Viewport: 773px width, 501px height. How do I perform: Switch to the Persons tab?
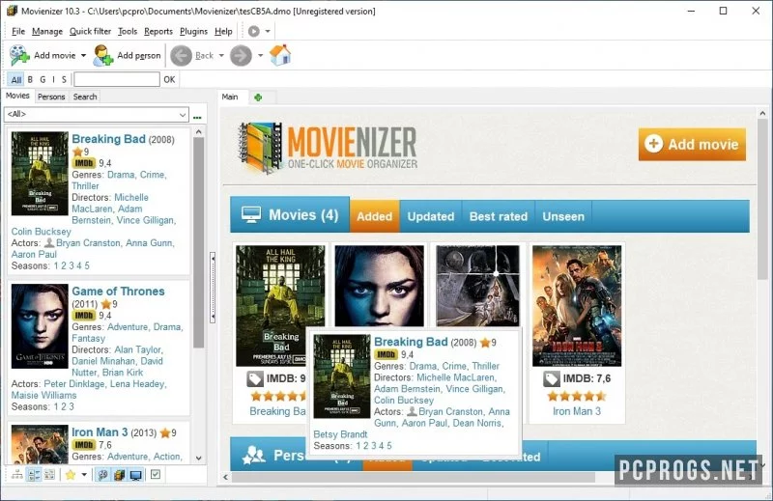point(51,97)
